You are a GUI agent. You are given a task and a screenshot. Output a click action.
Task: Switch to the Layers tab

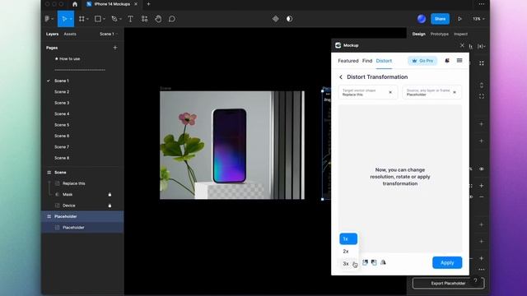click(x=52, y=34)
